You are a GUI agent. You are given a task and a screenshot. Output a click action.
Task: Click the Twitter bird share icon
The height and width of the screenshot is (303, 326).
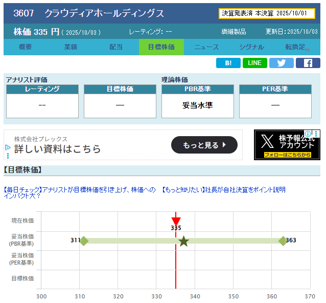[282, 63]
